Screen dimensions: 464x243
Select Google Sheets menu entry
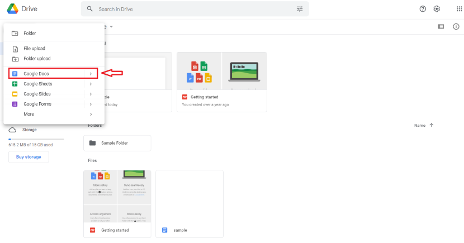(54, 84)
